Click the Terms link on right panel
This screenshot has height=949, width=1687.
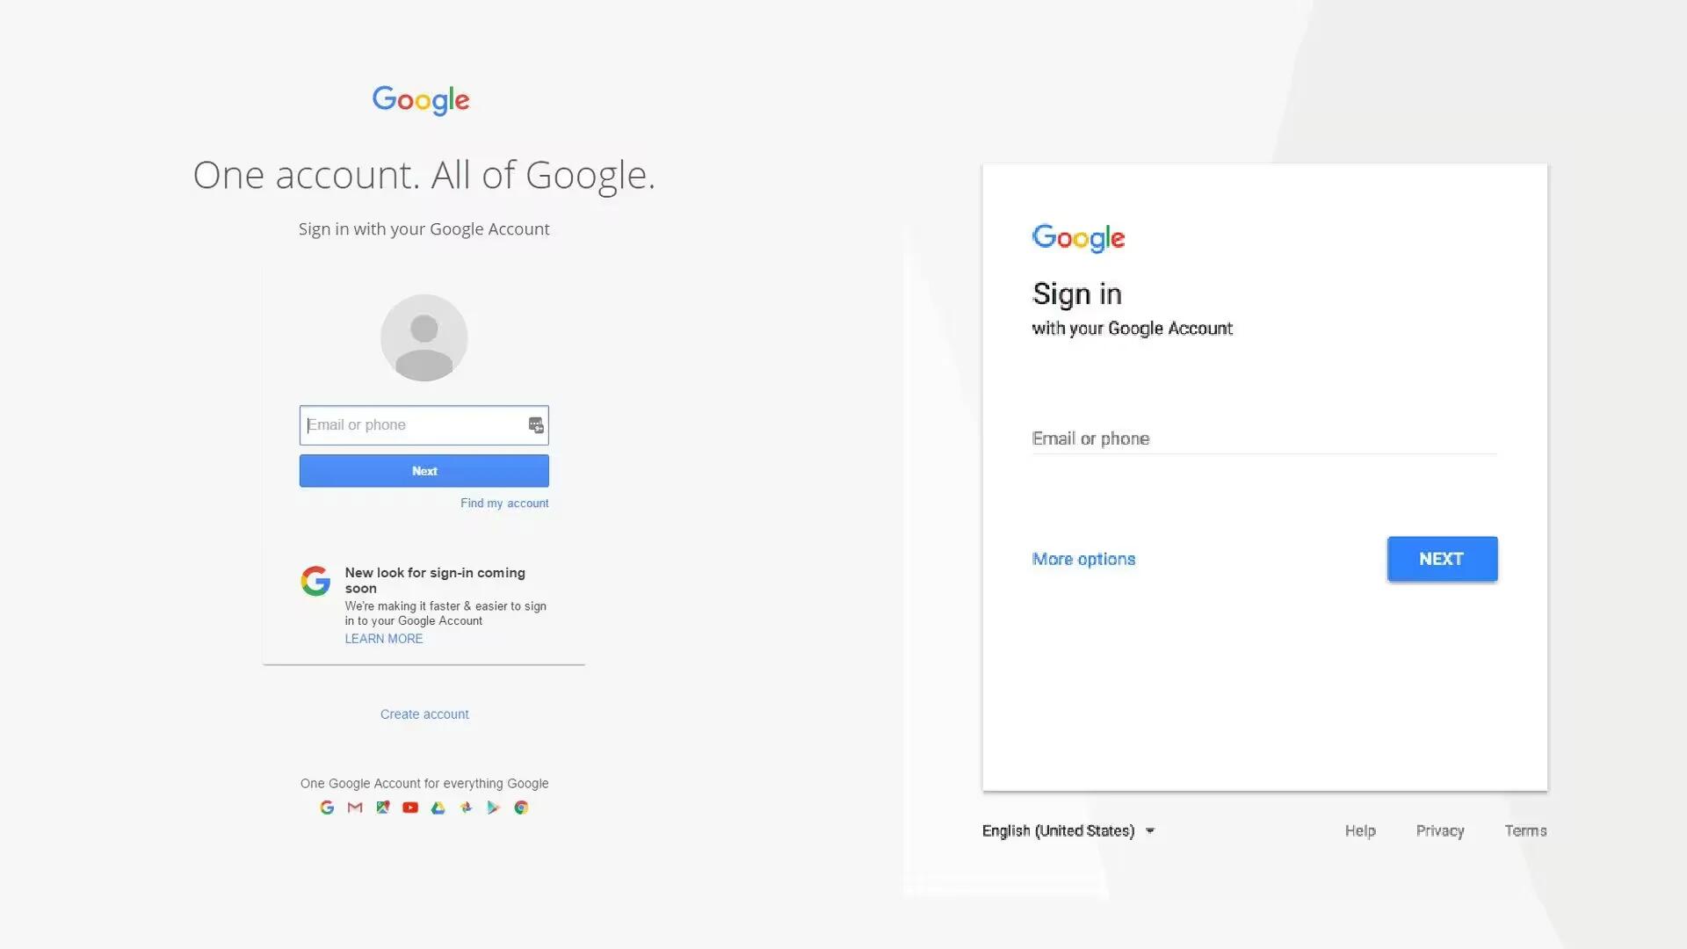coord(1524,829)
